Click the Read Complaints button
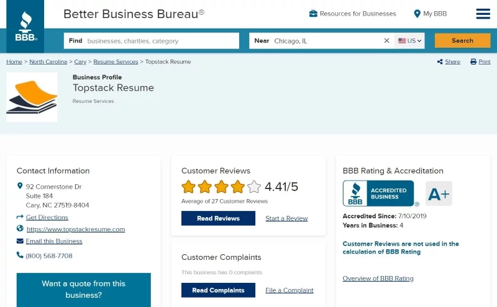497x307 pixels. pos(218,290)
